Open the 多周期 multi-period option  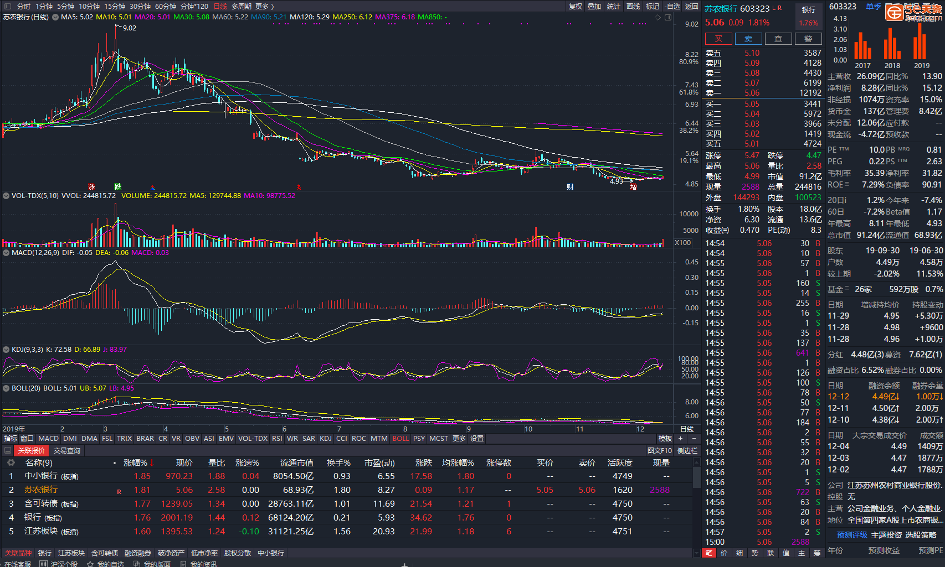[x=242, y=6]
